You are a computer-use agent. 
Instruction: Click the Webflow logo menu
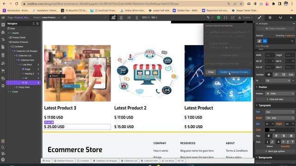(3, 18)
